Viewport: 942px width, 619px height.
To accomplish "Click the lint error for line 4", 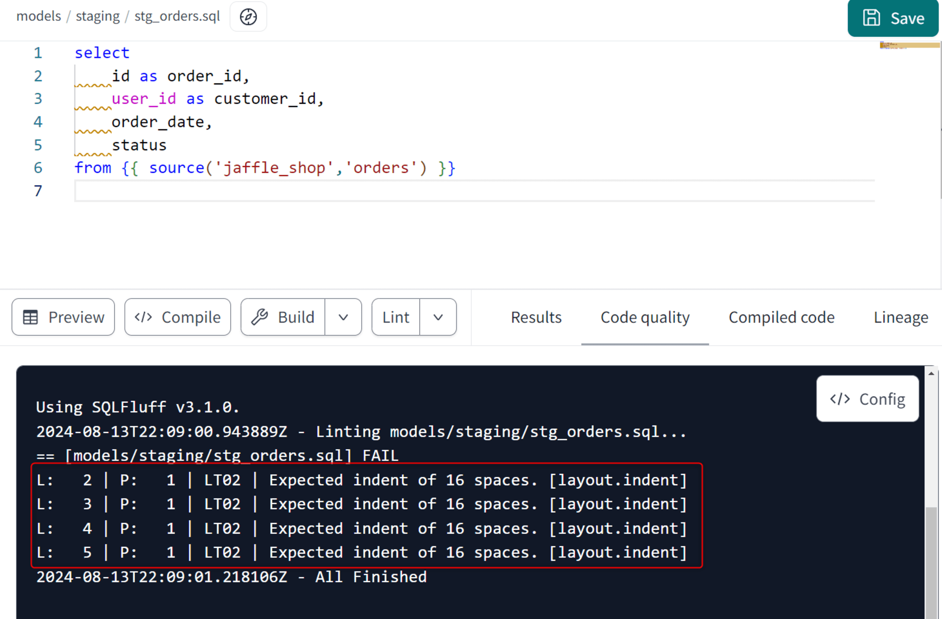I will [362, 529].
